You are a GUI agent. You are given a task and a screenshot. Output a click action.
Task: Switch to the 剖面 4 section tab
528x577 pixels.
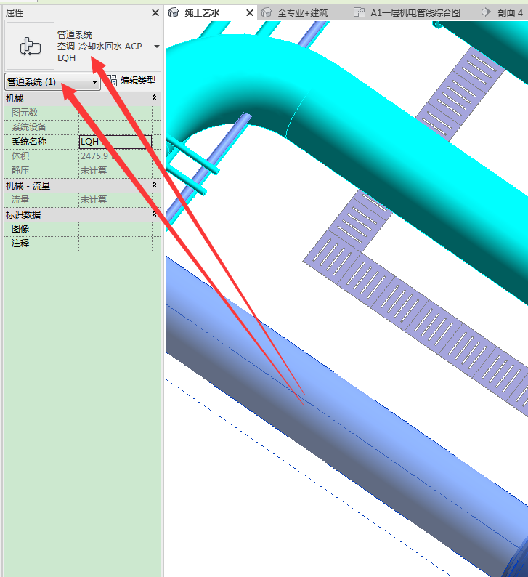(x=510, y=13)
